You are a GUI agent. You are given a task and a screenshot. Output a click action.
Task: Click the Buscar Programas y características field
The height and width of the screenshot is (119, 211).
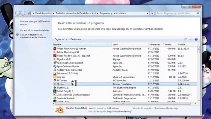[x=176, y=13]
